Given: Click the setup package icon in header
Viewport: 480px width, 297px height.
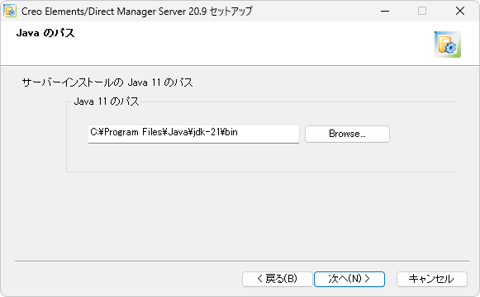Looking at the screenshot, I should tap(448, 45).
